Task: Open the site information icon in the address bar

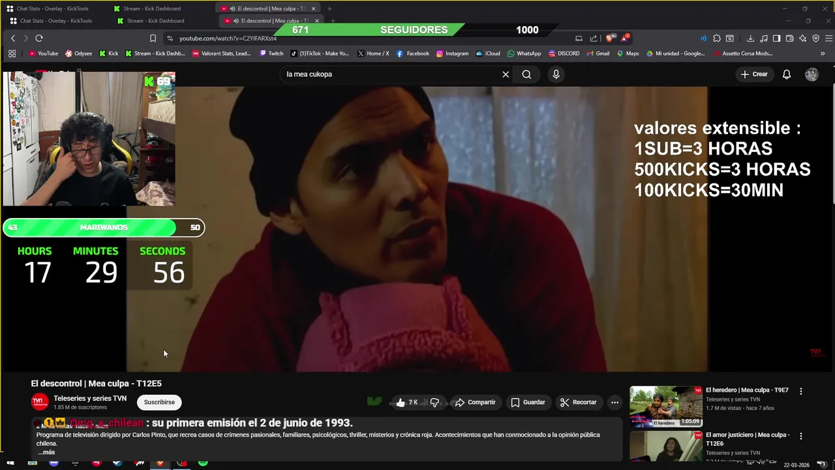Action: coord(170,39)
